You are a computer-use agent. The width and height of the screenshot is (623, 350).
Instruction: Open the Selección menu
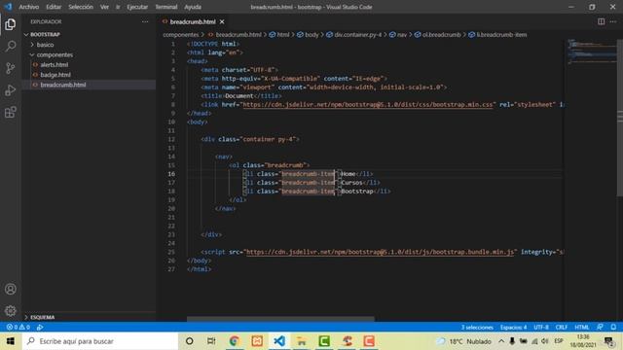[81, 7]
